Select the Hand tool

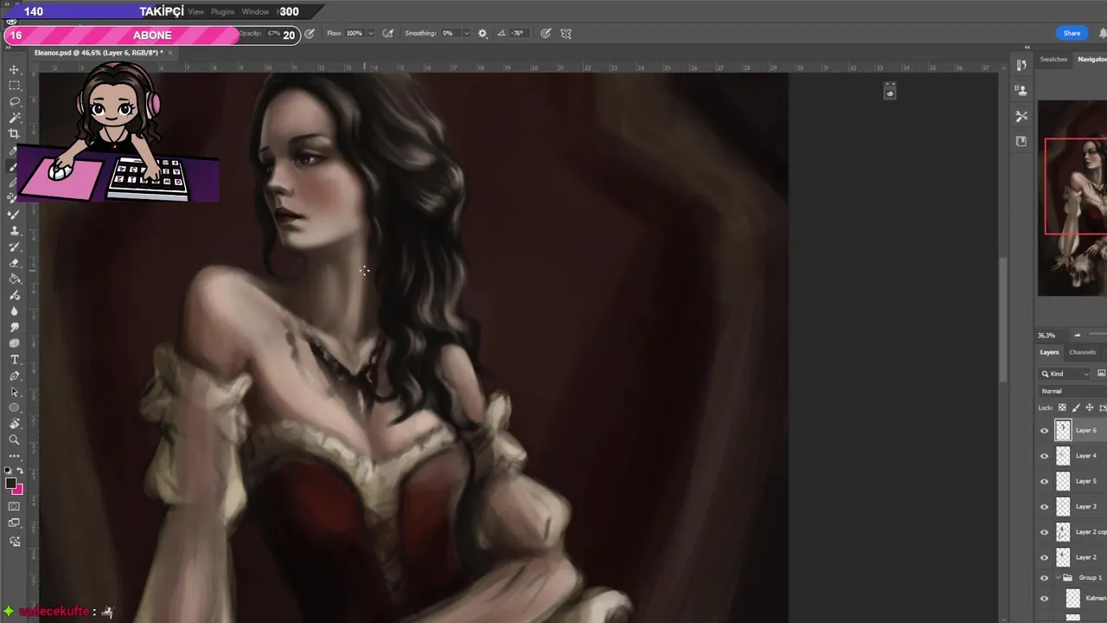point(14,424)
